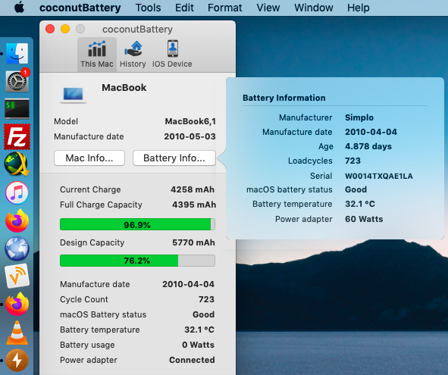The height and width of the screenshot is (375, 448).
Task: Open the lower Firefox icon in Dock
Action: pos(17,304)
